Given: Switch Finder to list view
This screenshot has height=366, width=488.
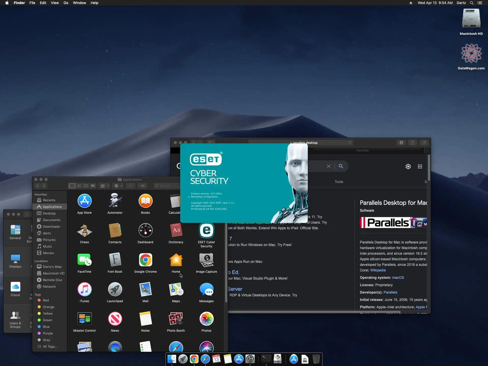Looking at the screenshot, I should tap(79, 186).
